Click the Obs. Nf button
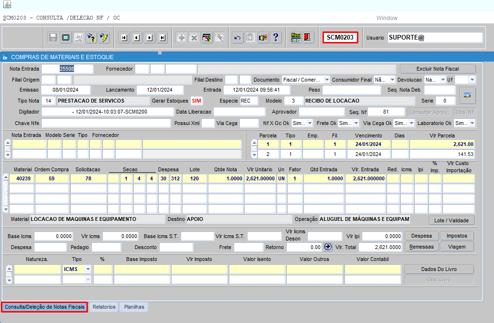The width and height of the screenshot is (494, 323). tap(464, 112)
